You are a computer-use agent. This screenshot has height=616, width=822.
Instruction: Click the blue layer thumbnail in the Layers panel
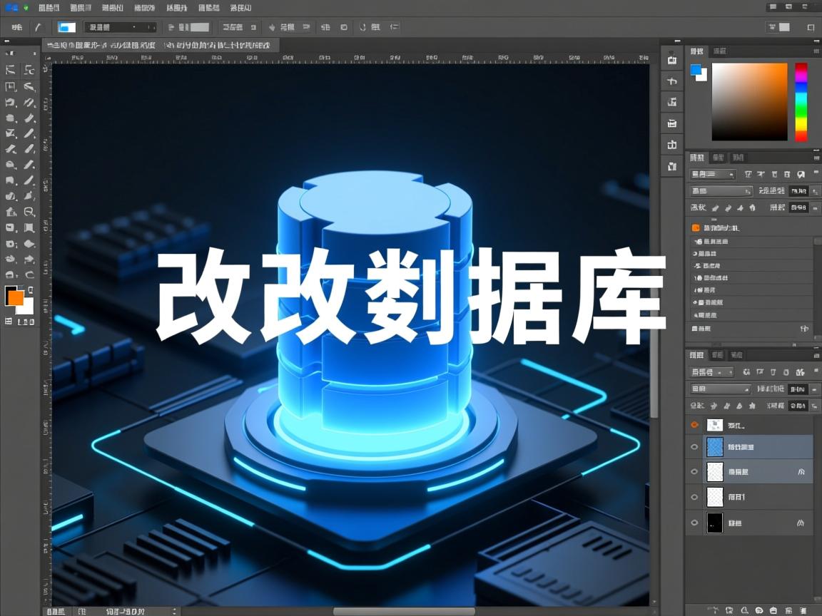715,447
